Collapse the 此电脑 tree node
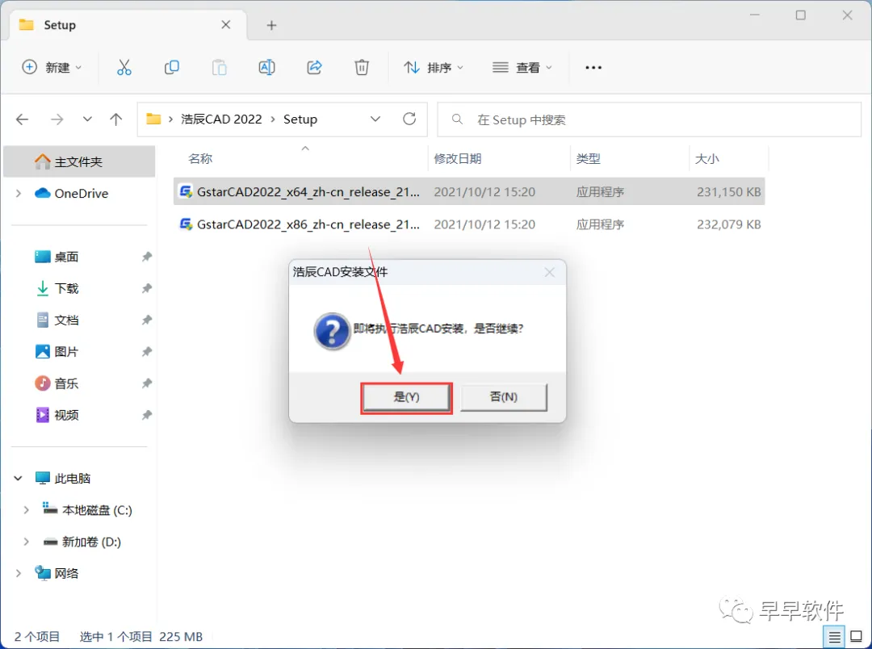872x649 pixels. (x=19, y=478)
